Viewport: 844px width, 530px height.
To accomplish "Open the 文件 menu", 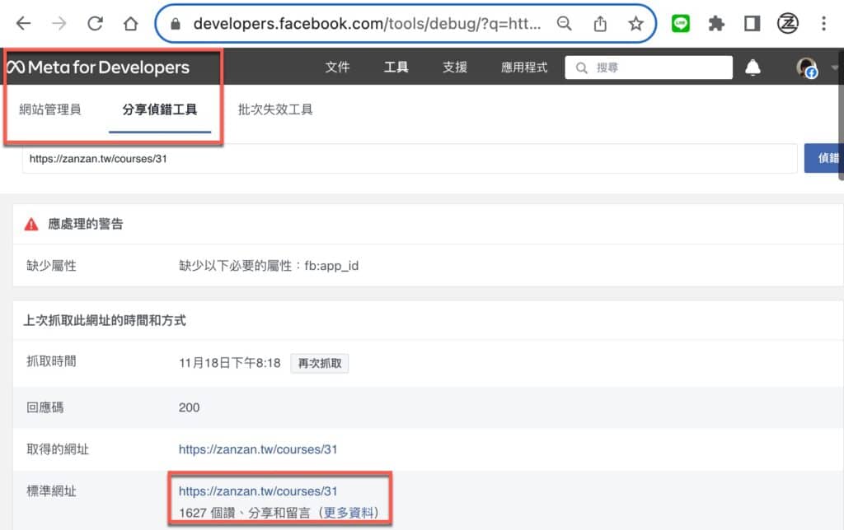I will [x=337, y=67].
